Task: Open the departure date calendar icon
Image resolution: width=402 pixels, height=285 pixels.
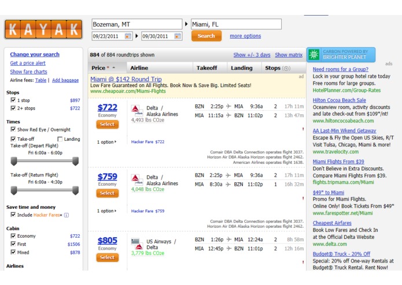Action: 128,36
